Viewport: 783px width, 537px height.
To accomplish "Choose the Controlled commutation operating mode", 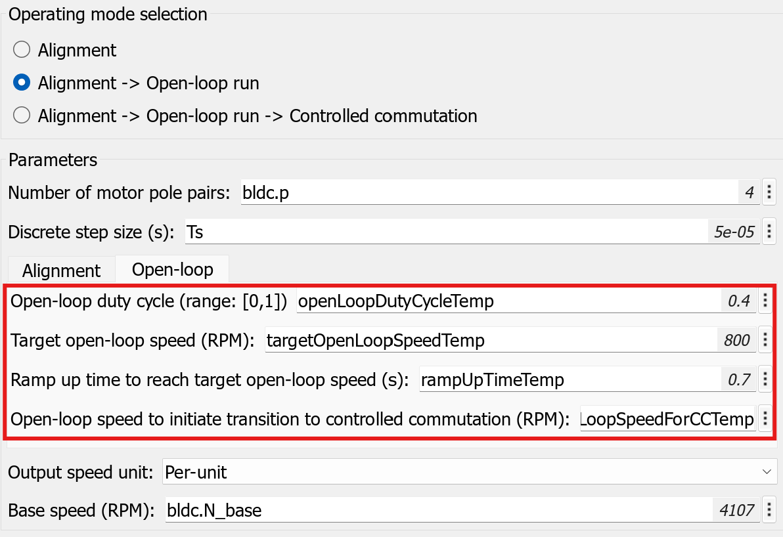I will coord(22,116).
